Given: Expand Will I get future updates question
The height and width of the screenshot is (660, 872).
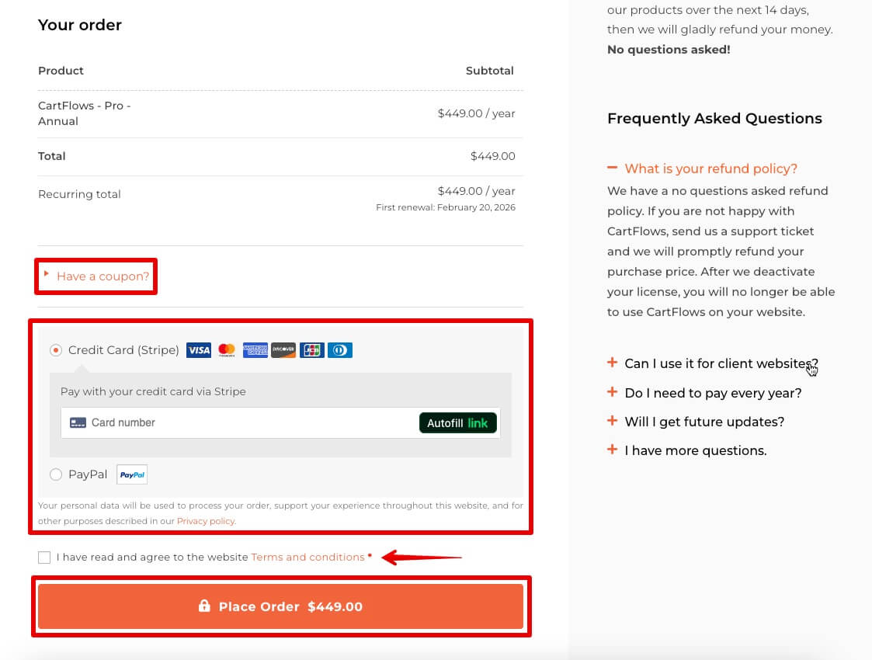Looking at the screenshot, I should [704, 422].
